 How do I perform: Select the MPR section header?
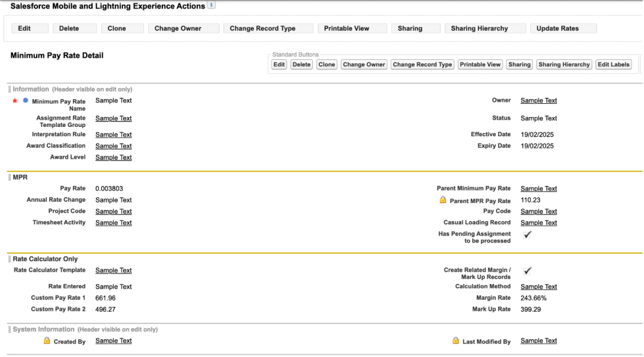pos(20,178)
